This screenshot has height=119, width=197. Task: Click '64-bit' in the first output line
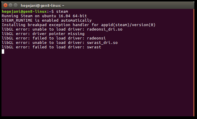point(80,16)
